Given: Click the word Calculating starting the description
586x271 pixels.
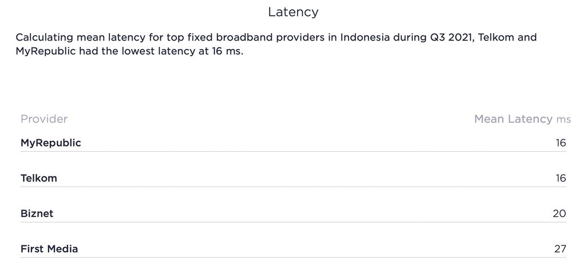Looking at the screenshot, I should pos(45,38).
